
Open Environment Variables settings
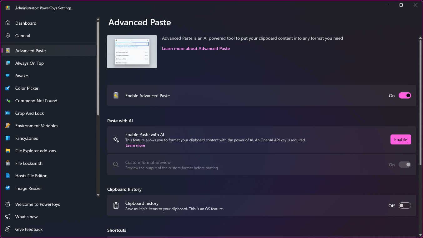tap(37, 126)
